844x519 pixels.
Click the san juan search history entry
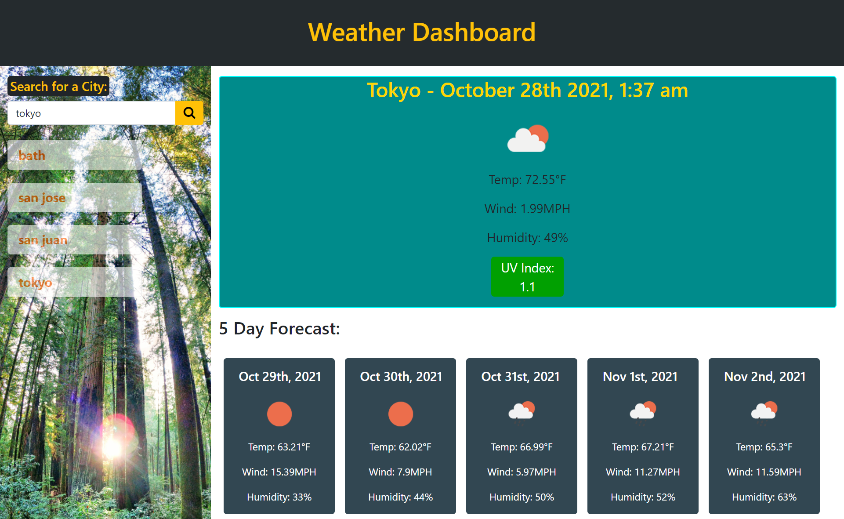coord(74,240)
